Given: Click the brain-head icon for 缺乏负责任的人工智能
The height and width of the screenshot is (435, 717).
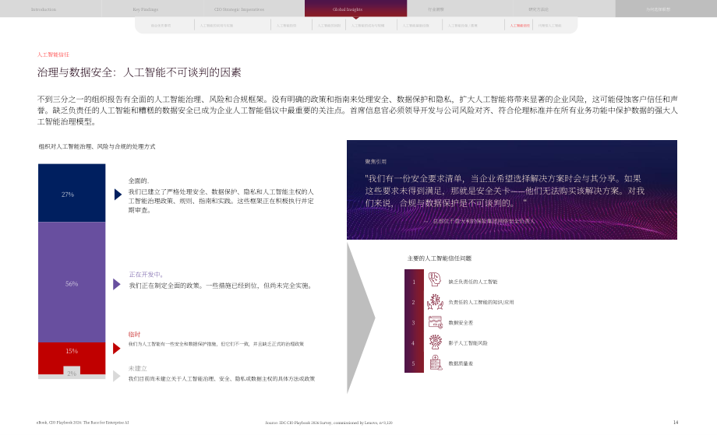Looking at the screenshot, I should (434, 279).
